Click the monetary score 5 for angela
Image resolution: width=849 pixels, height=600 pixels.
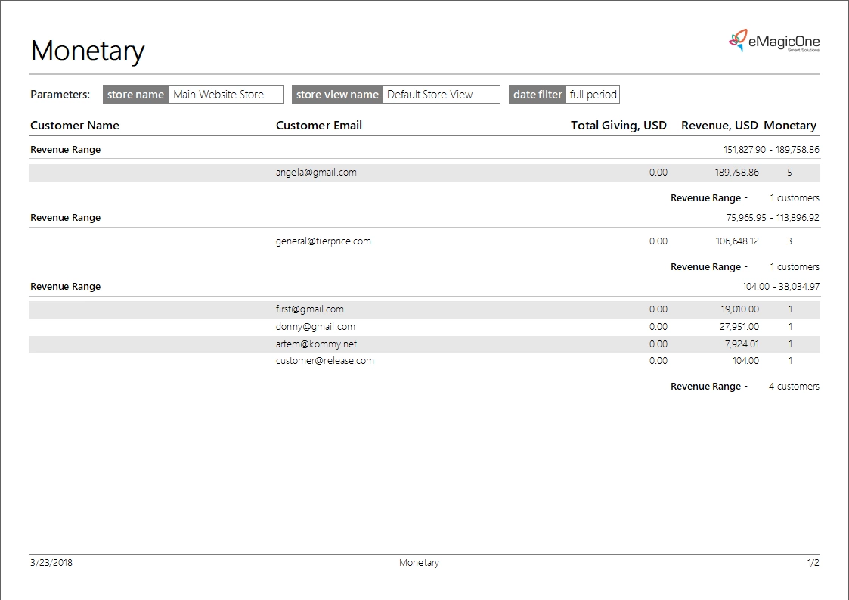789,173
